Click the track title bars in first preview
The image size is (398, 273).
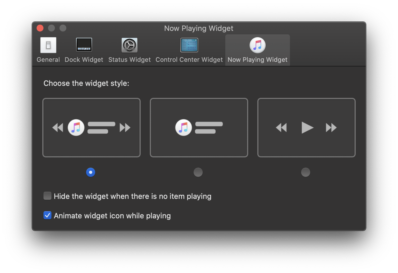[102, 128]
